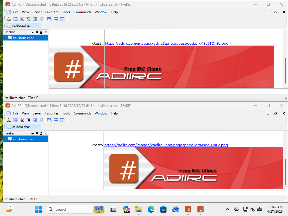Screen dimensions: 288x216
Task: Close Treebar panel in 2023/10/29 build window
Action: 46,134
